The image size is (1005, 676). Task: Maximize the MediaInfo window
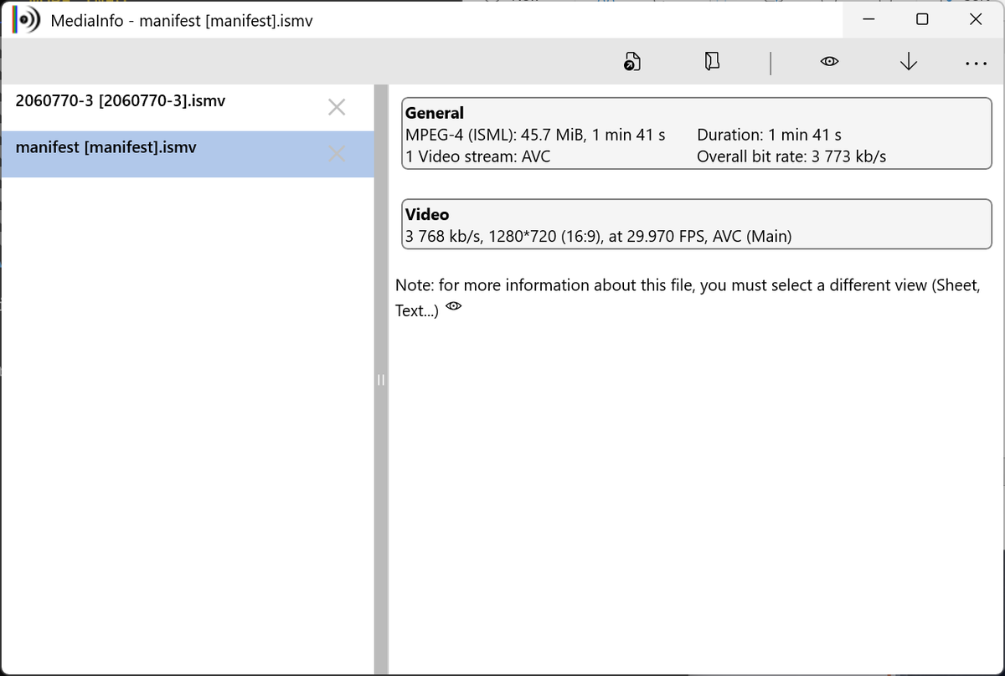922,19
